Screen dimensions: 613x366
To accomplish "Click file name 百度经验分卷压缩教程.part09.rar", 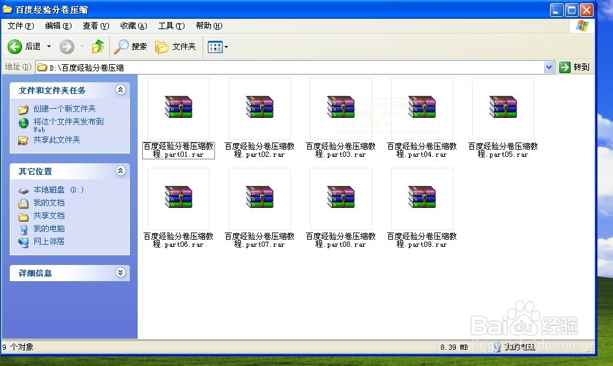I will click(422, 240).
